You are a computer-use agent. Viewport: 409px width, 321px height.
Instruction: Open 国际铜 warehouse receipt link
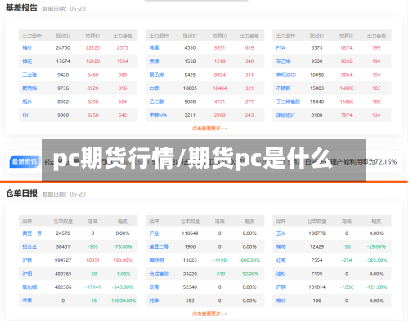(x=156, y=260)
